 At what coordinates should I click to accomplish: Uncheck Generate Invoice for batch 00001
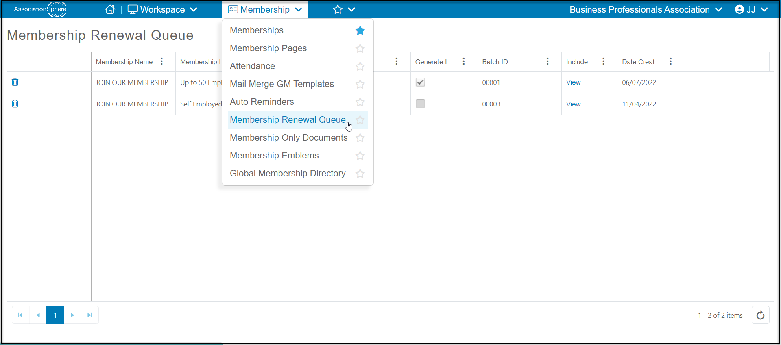420,82
